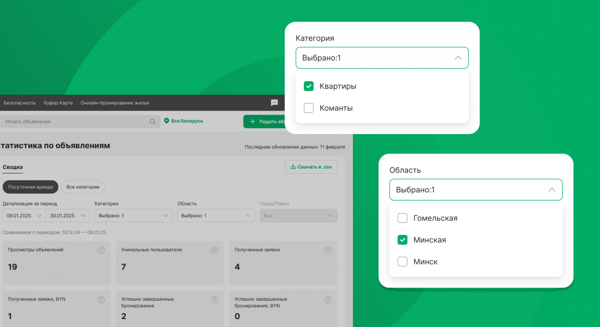Click help icon on Полученные заявки, BYN card
This screenshot has height=327, width=600.
[101, 300]
